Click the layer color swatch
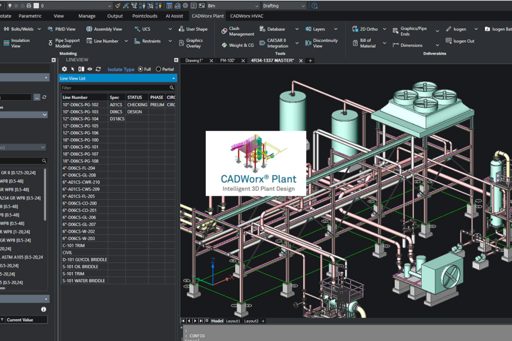512x341 pixels. [36, 5]
